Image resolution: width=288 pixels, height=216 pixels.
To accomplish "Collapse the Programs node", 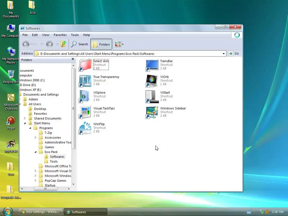I will pos(30,128).
